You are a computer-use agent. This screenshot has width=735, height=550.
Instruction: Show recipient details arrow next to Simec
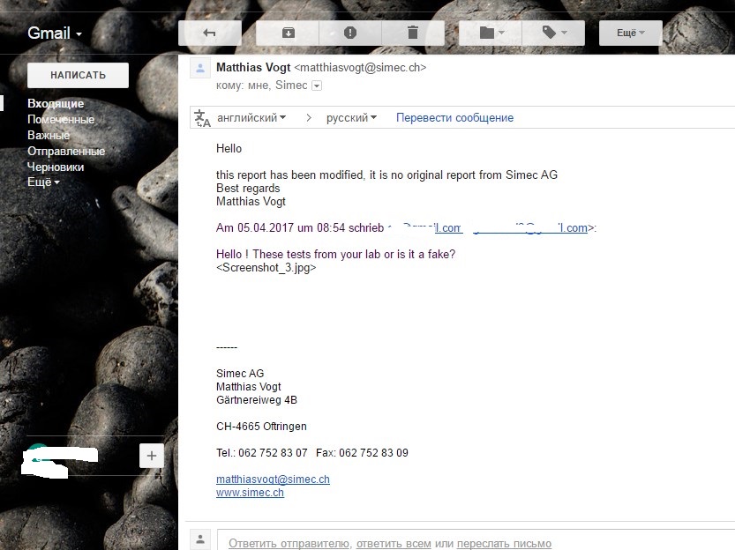tap(317, 85)
